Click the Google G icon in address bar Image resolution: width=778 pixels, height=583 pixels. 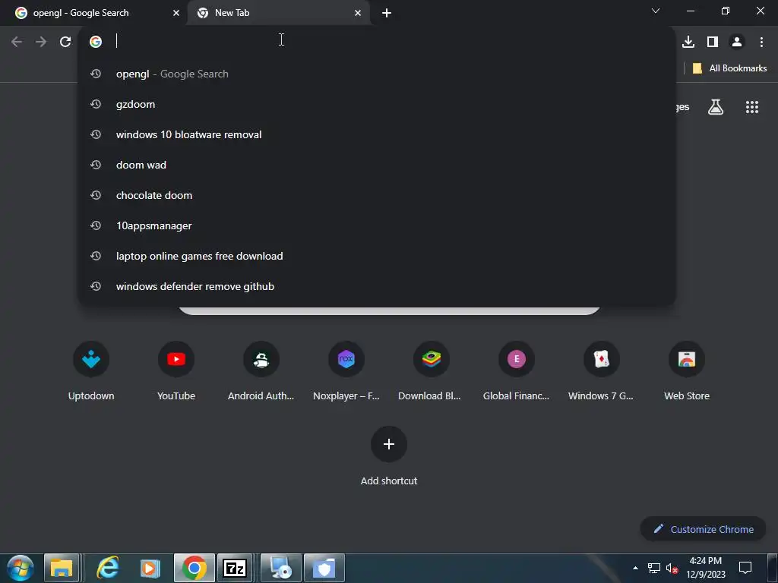96,42
